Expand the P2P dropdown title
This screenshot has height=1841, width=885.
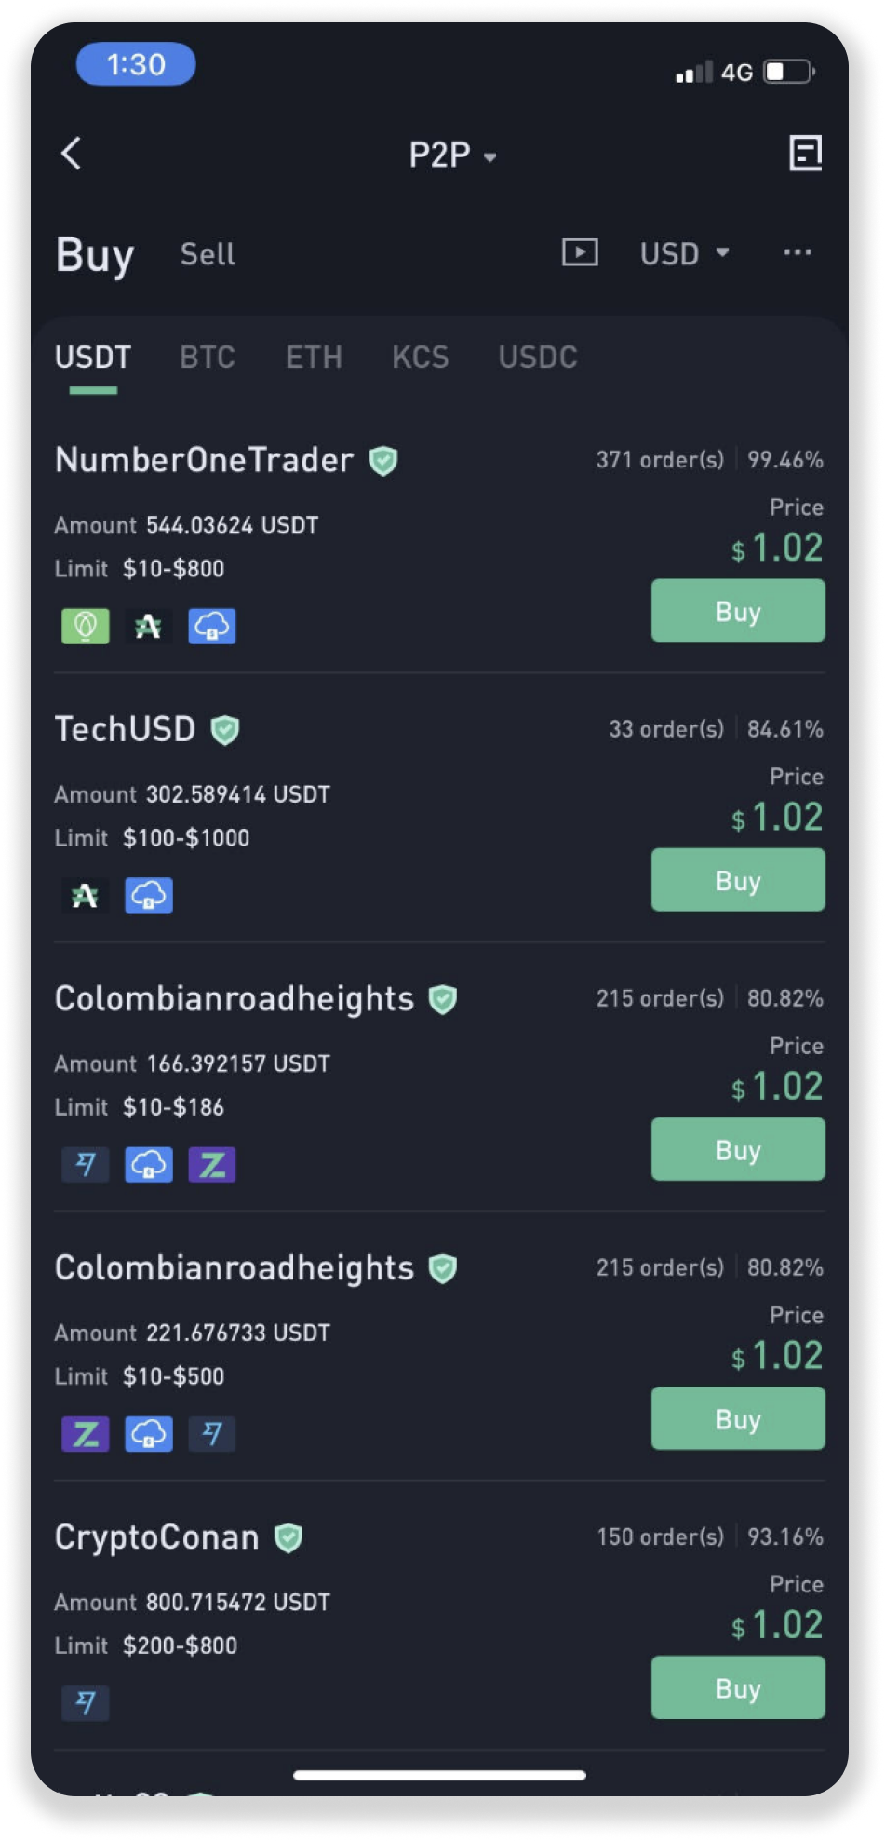click(x=452, y=156)
